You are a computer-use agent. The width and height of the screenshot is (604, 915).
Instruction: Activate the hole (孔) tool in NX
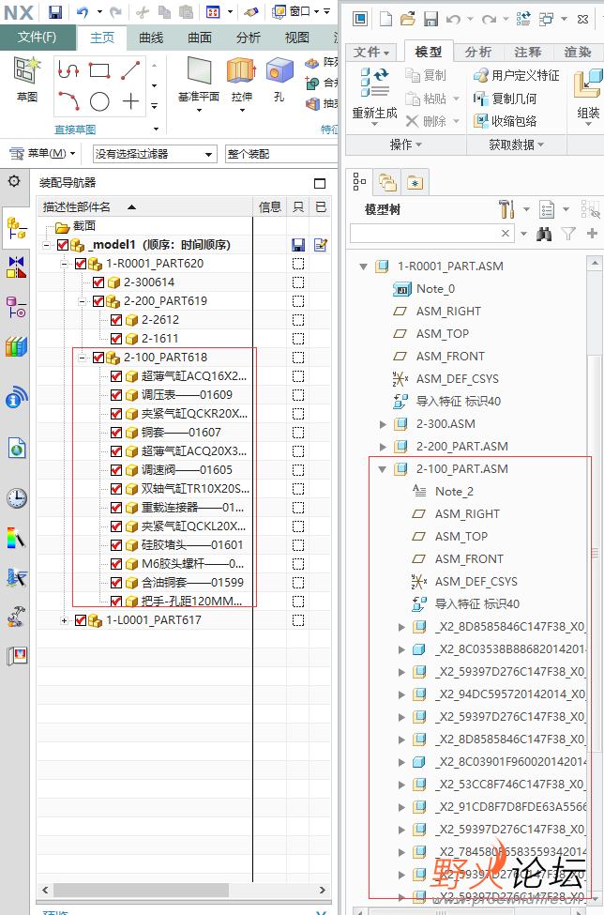tap(279, 80)
